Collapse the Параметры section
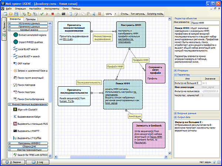The width and height of the screenshot is (222, 166). click(175, 74)
